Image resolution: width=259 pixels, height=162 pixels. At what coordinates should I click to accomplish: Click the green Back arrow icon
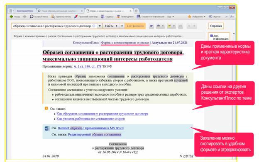click(x=11, y=17)
